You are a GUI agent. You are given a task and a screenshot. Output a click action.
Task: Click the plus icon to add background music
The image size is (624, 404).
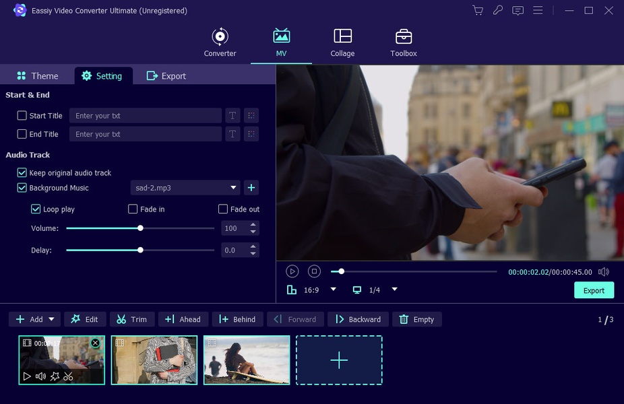coord(251,188)
